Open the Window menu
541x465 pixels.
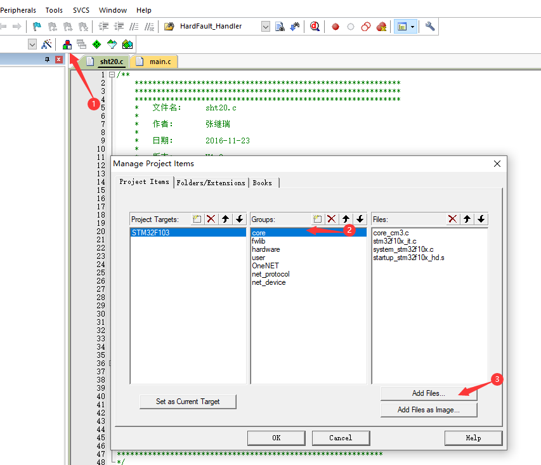113,10
